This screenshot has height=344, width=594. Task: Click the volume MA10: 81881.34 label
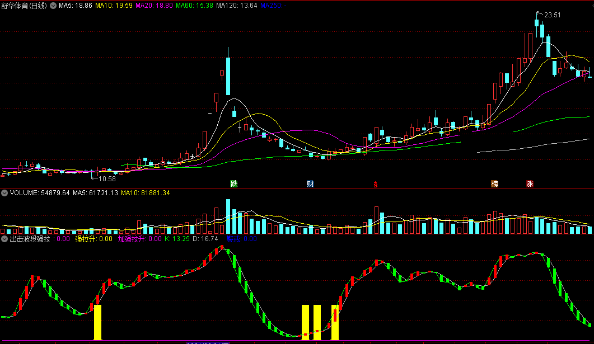pos(146,193)
